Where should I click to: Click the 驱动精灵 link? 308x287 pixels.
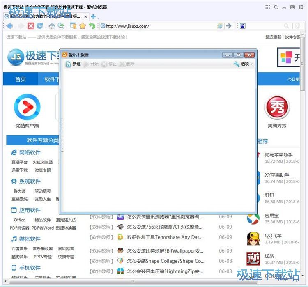43,191
